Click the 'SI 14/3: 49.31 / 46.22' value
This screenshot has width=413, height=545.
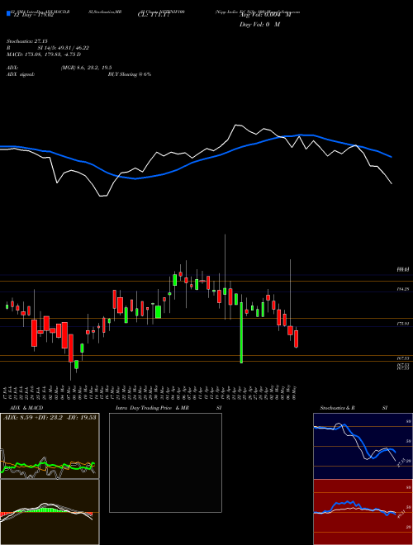(x=63, y=48)
